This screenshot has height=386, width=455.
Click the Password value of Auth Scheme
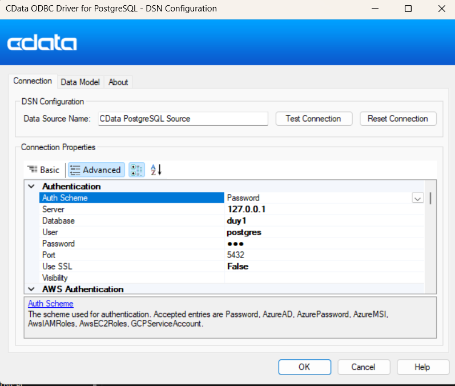tap(243, 198)
